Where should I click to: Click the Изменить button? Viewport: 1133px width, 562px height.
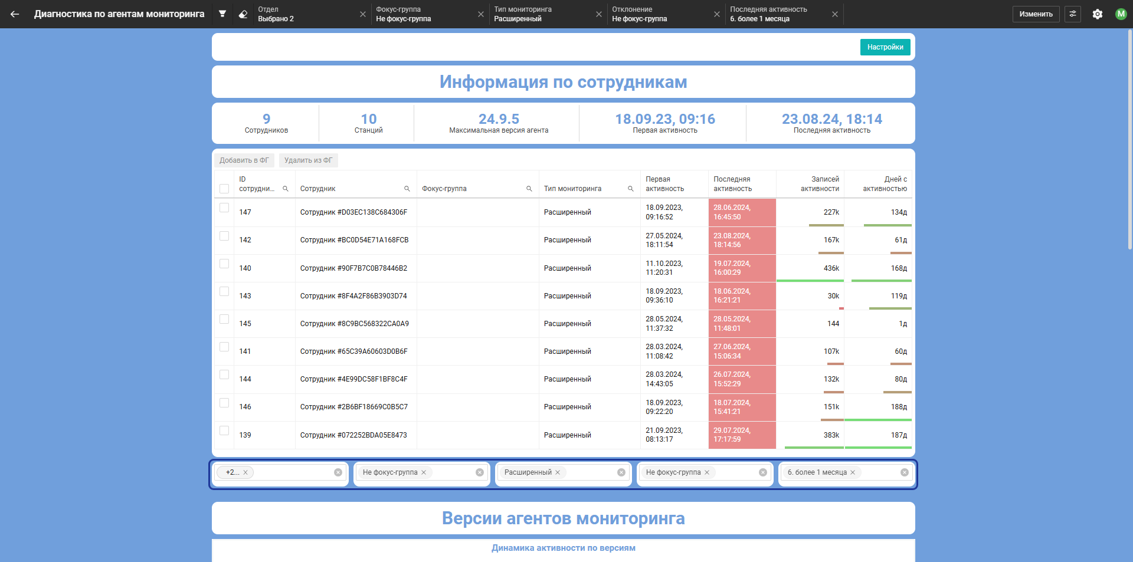(x=1036, y=14)
